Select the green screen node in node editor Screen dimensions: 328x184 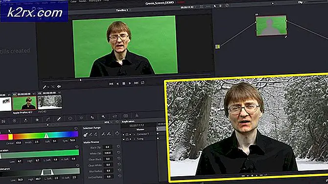pyautogui.click(x=271, y=25)
